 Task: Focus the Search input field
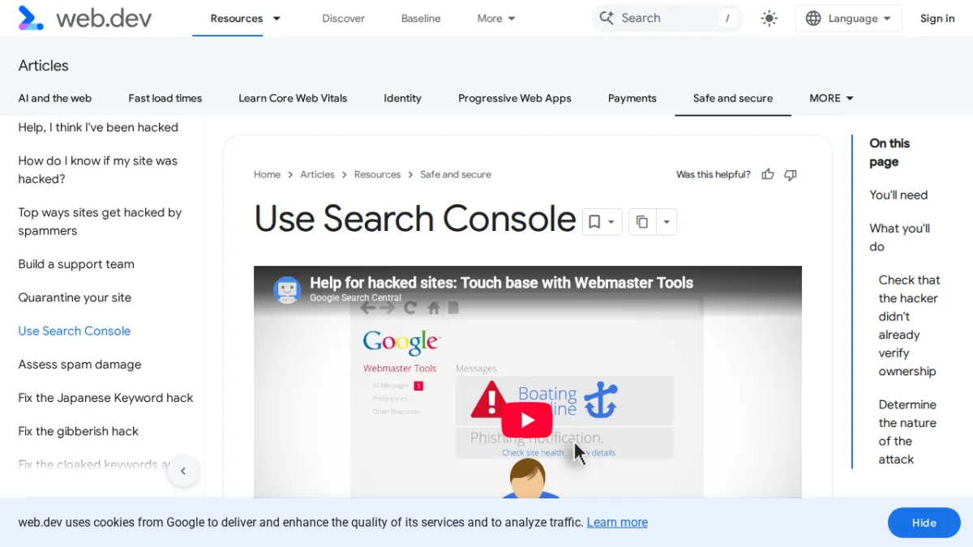667,18
